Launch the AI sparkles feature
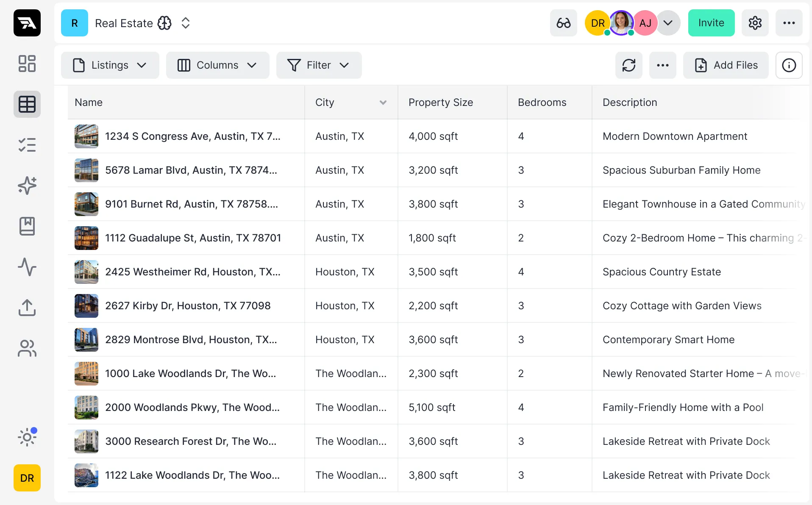The image size is (812, 505). tap(27, 186)
